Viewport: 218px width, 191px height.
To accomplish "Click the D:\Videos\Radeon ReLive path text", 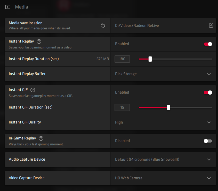I will tap(137, 26).
